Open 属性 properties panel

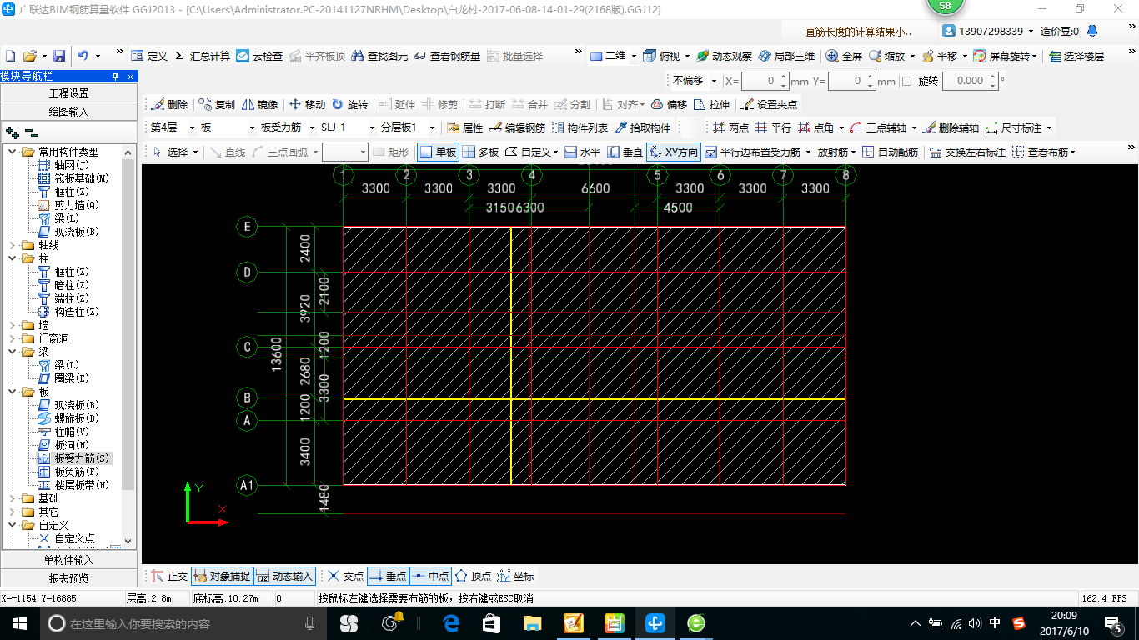(464, 127)
